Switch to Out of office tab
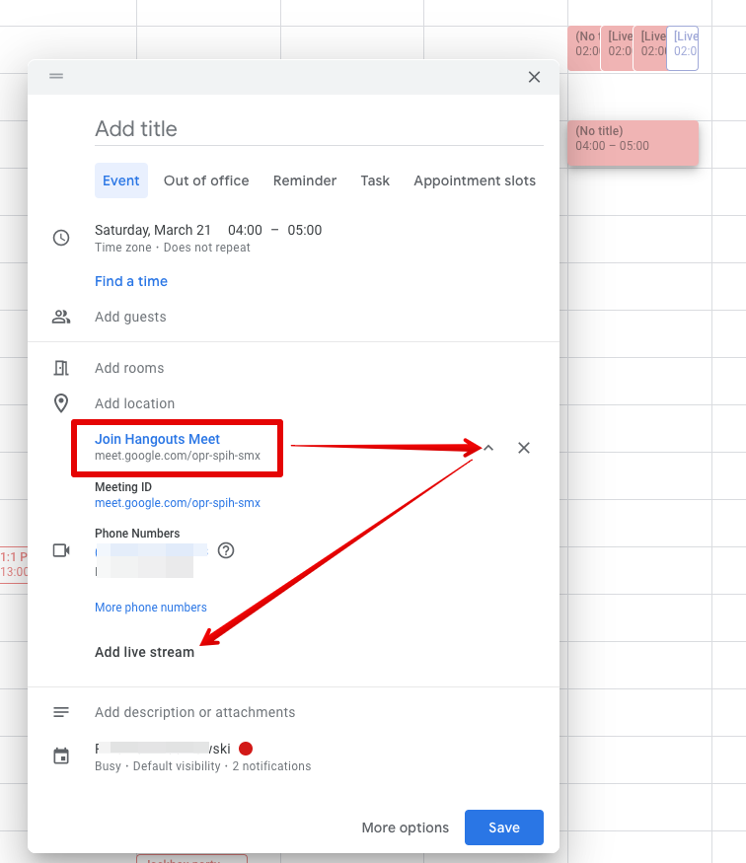746x863 pixels. 206,180
